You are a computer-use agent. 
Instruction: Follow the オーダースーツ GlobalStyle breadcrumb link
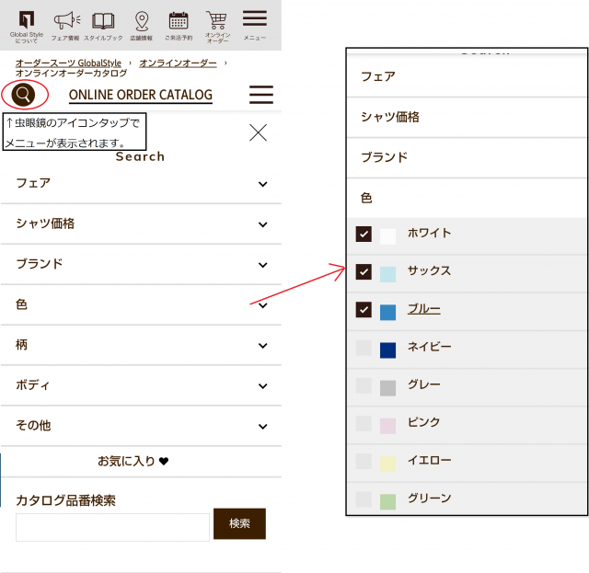coord(68,63)
